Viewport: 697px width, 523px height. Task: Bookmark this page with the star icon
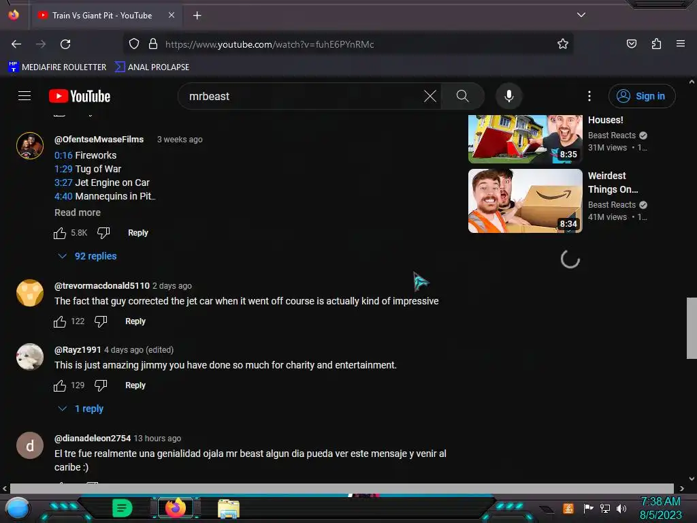tap(563, 44)
